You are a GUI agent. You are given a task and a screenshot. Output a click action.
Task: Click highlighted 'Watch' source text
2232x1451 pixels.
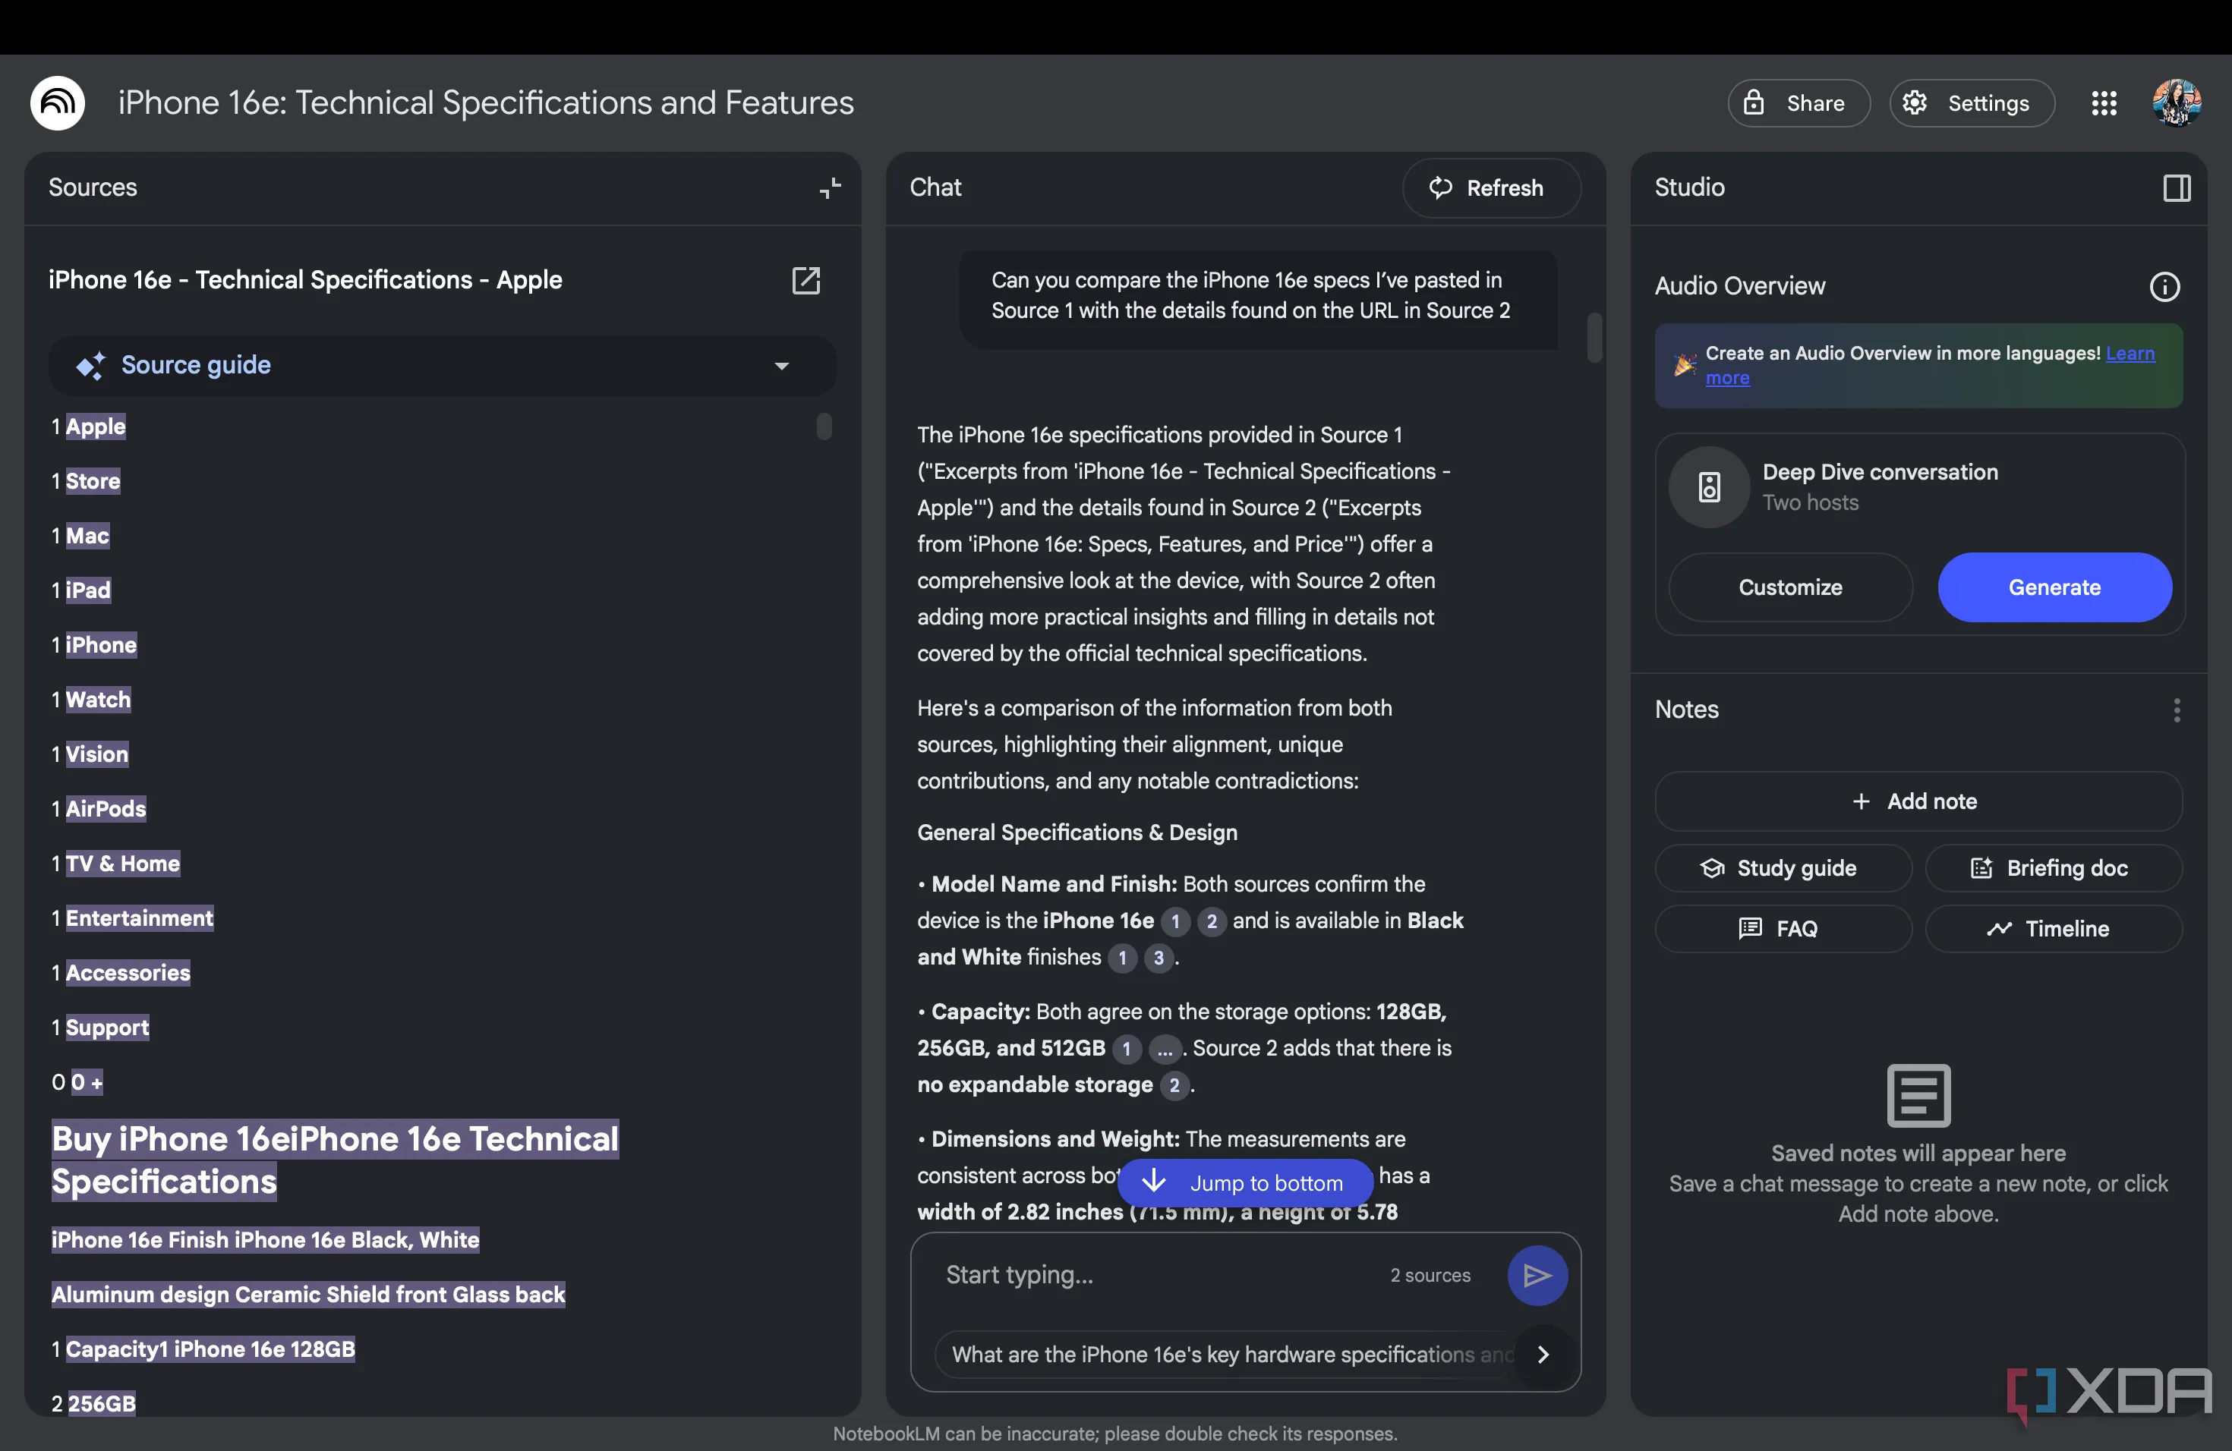coord(97,699)
